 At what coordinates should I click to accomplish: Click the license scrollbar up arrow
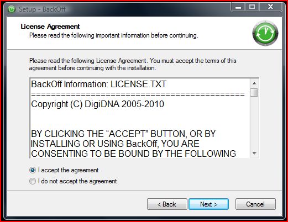tap(254, 83)
